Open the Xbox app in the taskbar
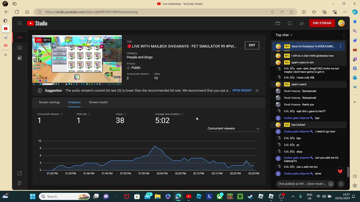This screenshot has width=360, height=202. tap(219, 196)
